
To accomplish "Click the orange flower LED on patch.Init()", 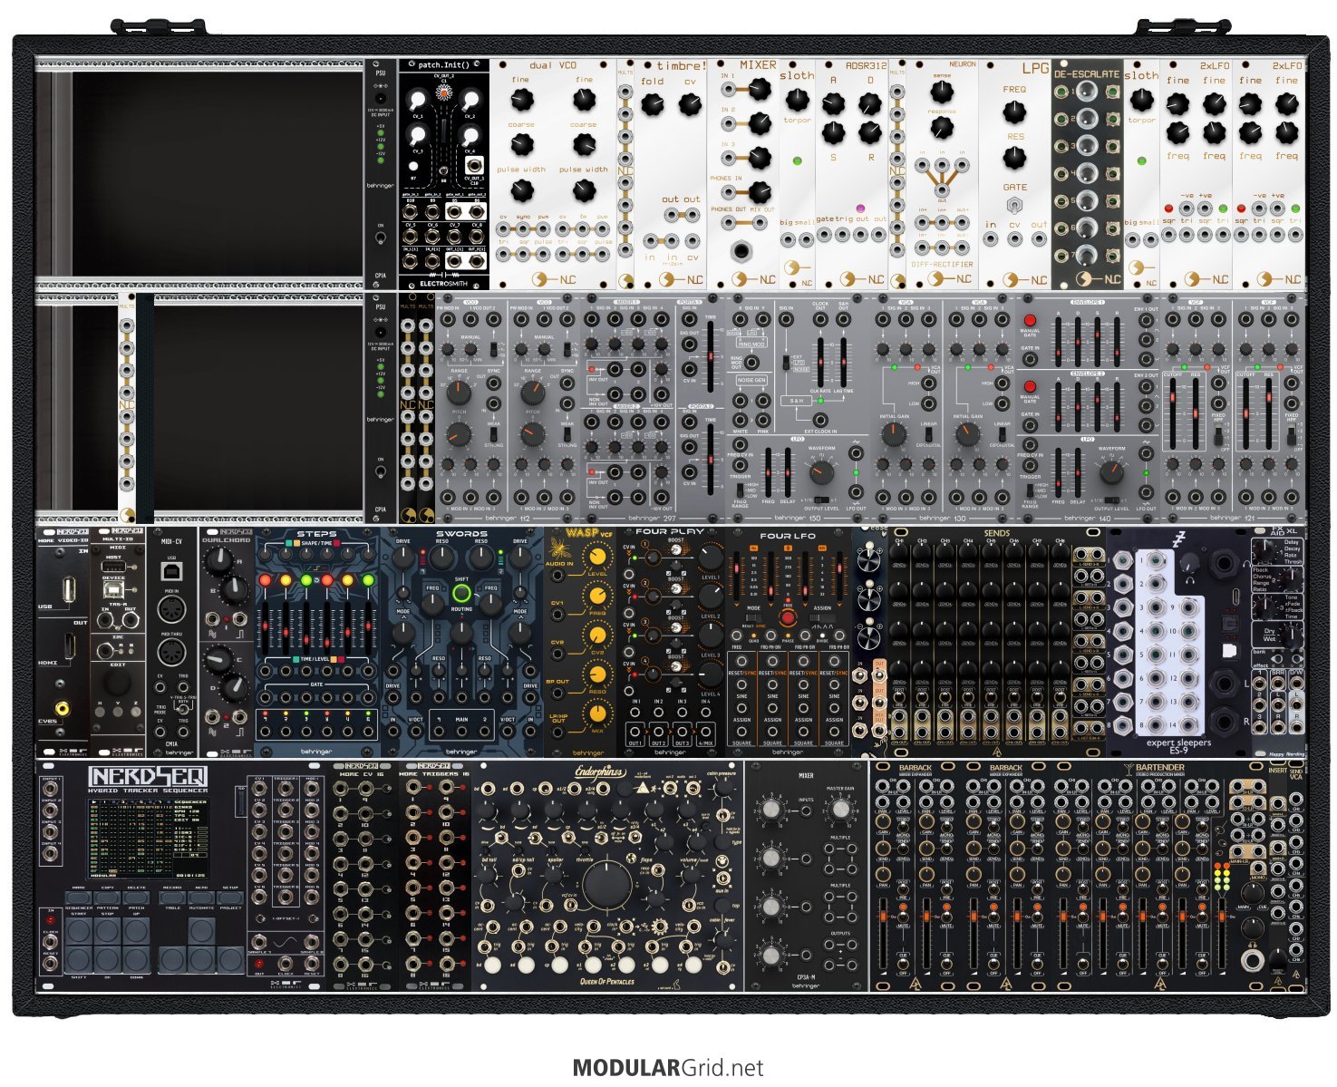I will click(x=444, y=93).
